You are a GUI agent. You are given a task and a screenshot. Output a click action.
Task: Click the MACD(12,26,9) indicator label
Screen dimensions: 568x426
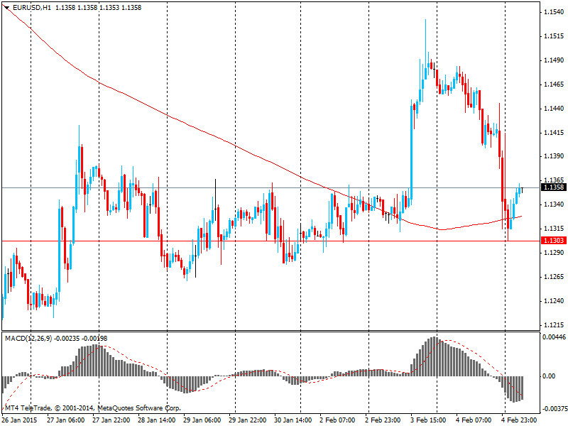[x=28, y=339]
